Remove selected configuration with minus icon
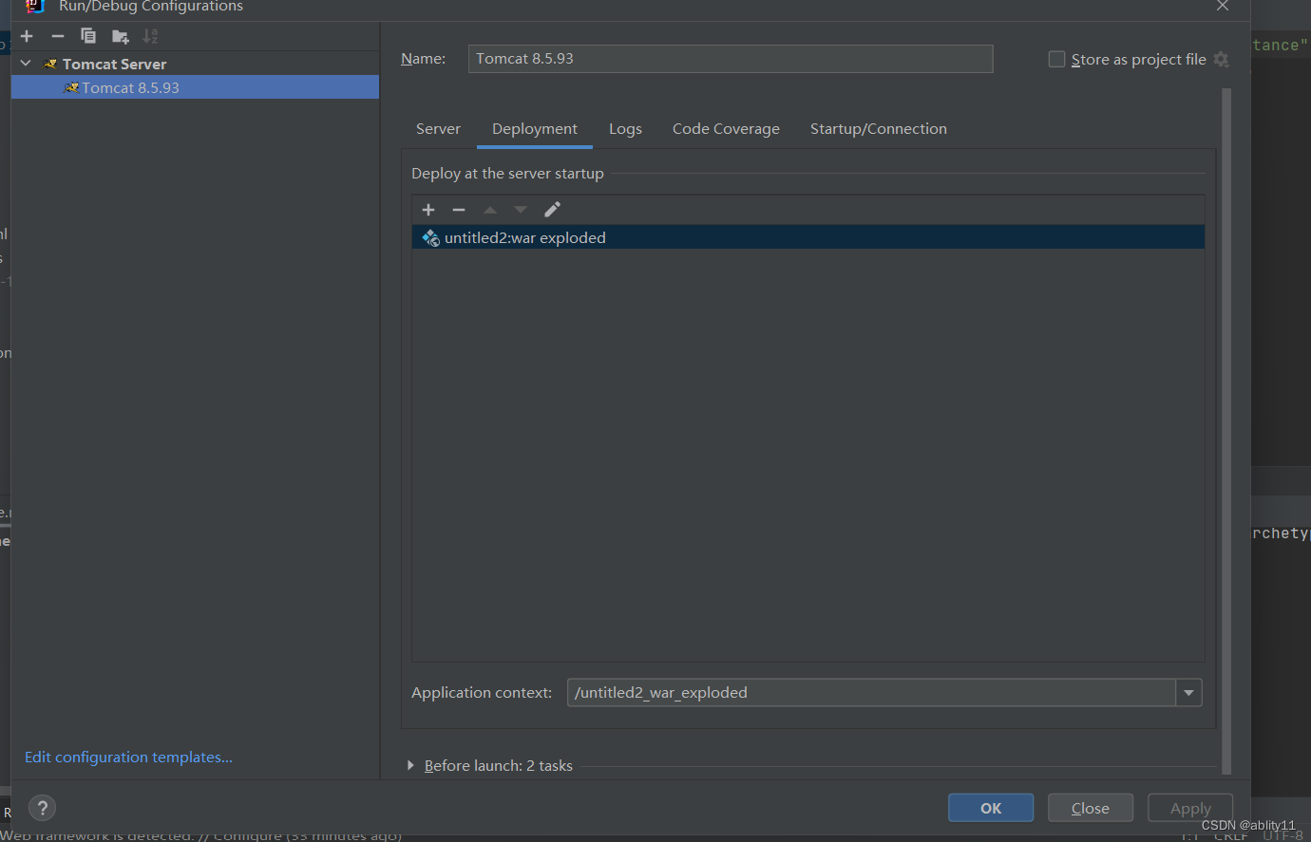1311x842 pixels. point(58,36)
